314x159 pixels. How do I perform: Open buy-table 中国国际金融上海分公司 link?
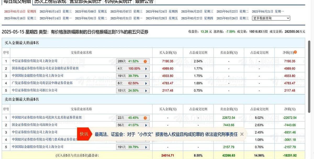point(37,76)
